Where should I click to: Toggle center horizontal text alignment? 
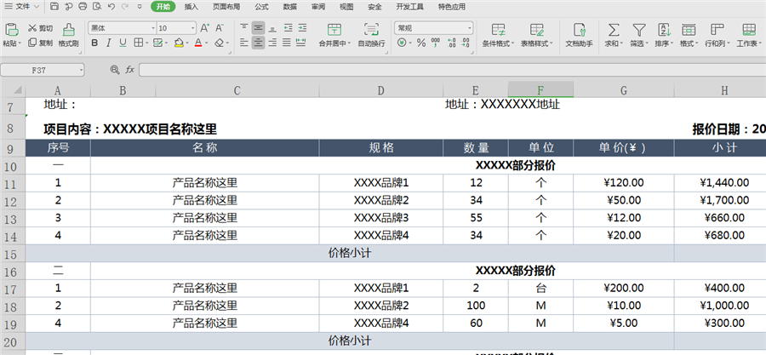[259, 43]
